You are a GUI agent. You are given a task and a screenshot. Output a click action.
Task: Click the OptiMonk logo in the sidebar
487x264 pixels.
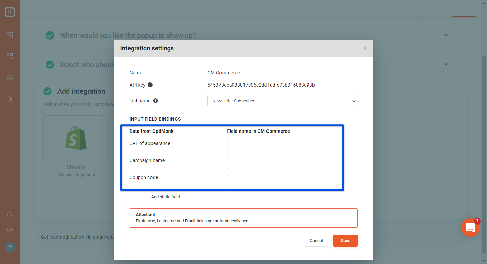[10, 13]
